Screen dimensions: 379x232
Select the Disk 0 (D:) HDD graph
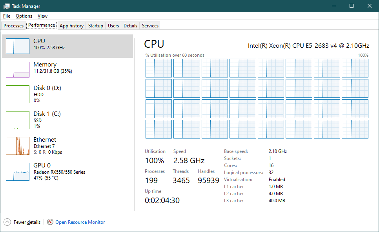click(18, 94)
